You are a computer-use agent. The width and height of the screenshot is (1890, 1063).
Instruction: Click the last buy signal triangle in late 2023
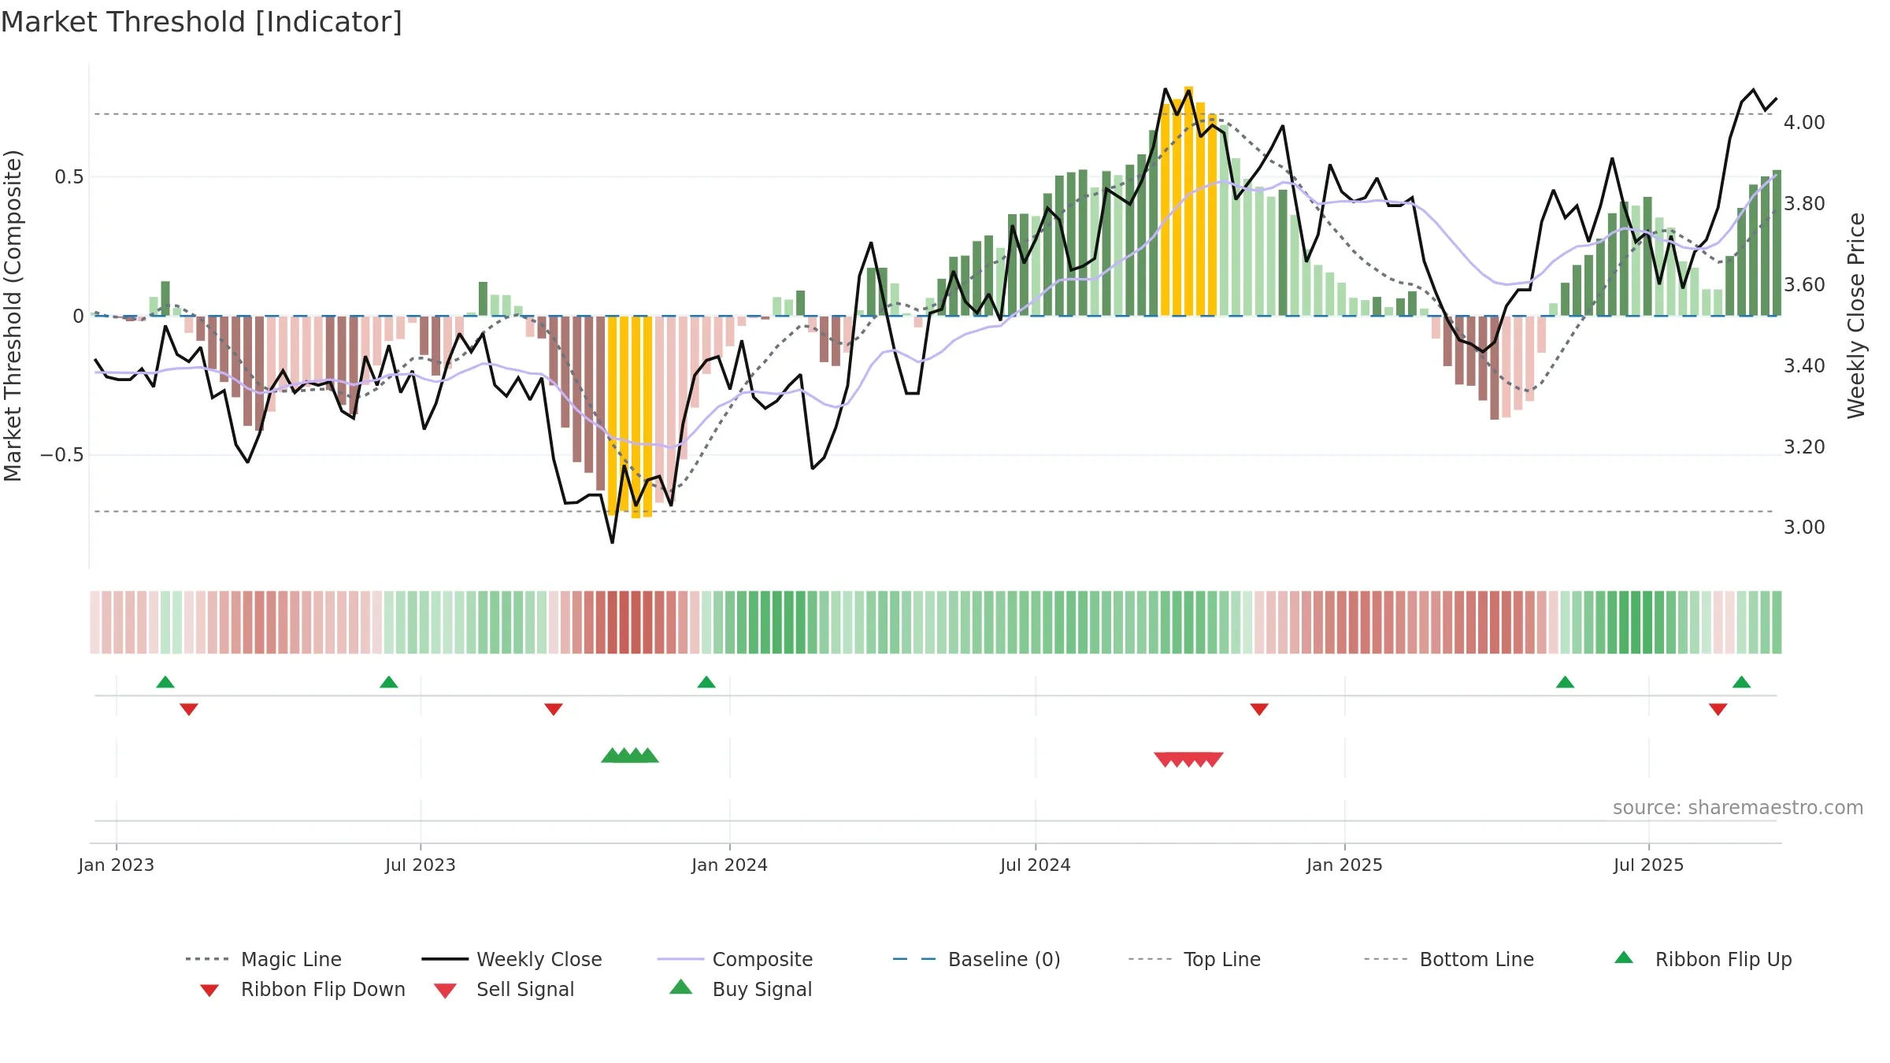[649, 756]
